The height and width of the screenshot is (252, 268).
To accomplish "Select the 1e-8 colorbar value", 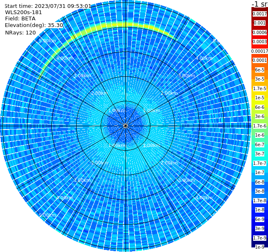I will 260,210.
